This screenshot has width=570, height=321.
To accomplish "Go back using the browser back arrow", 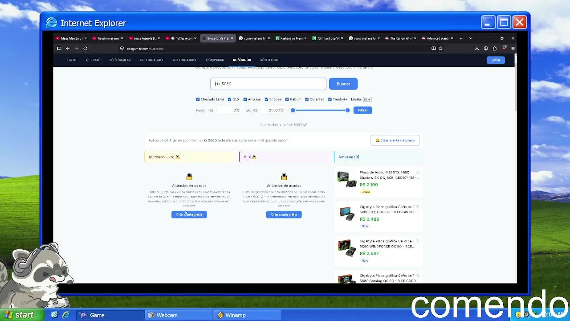I will (x=68, y=49).
